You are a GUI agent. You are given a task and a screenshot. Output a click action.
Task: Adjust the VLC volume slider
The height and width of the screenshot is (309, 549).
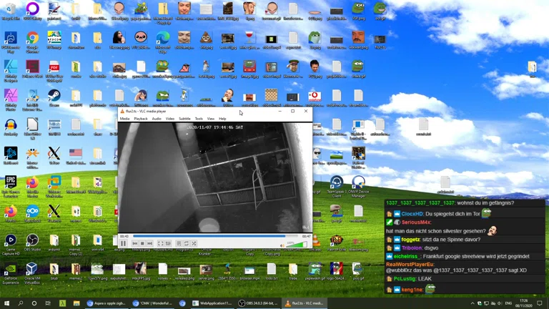[296, 245]
